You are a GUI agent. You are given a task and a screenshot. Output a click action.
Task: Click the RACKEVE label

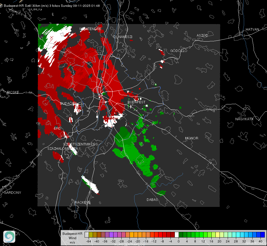83,203
